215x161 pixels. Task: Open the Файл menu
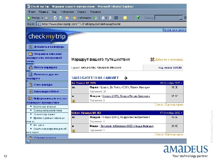32,12
